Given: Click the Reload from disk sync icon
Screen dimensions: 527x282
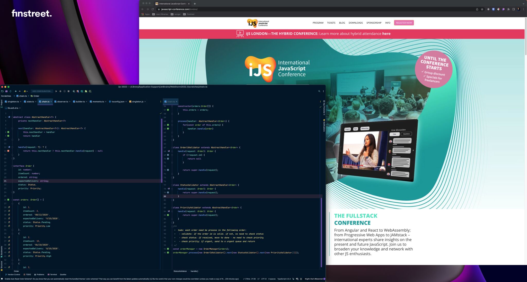Looking at the screenshot, I should (11, 91).
